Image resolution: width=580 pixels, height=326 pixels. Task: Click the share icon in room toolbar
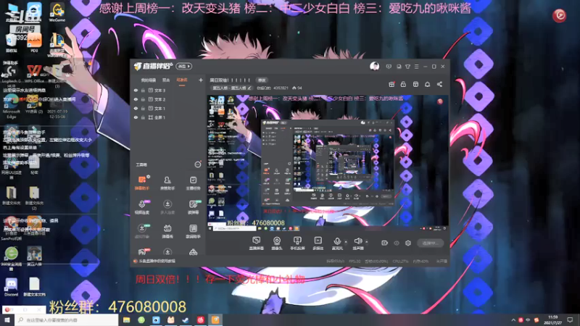tap(439, 84)
